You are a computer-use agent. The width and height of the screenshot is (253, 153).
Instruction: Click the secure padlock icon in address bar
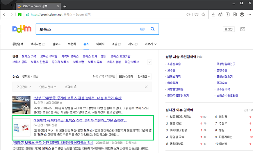click(28, 15)
